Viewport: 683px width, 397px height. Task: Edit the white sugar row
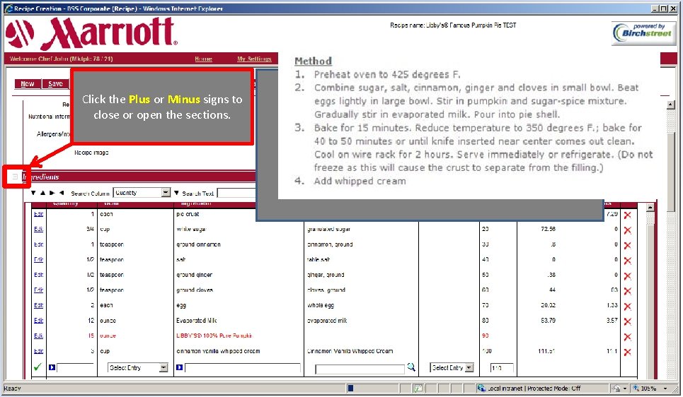(38, 229)
